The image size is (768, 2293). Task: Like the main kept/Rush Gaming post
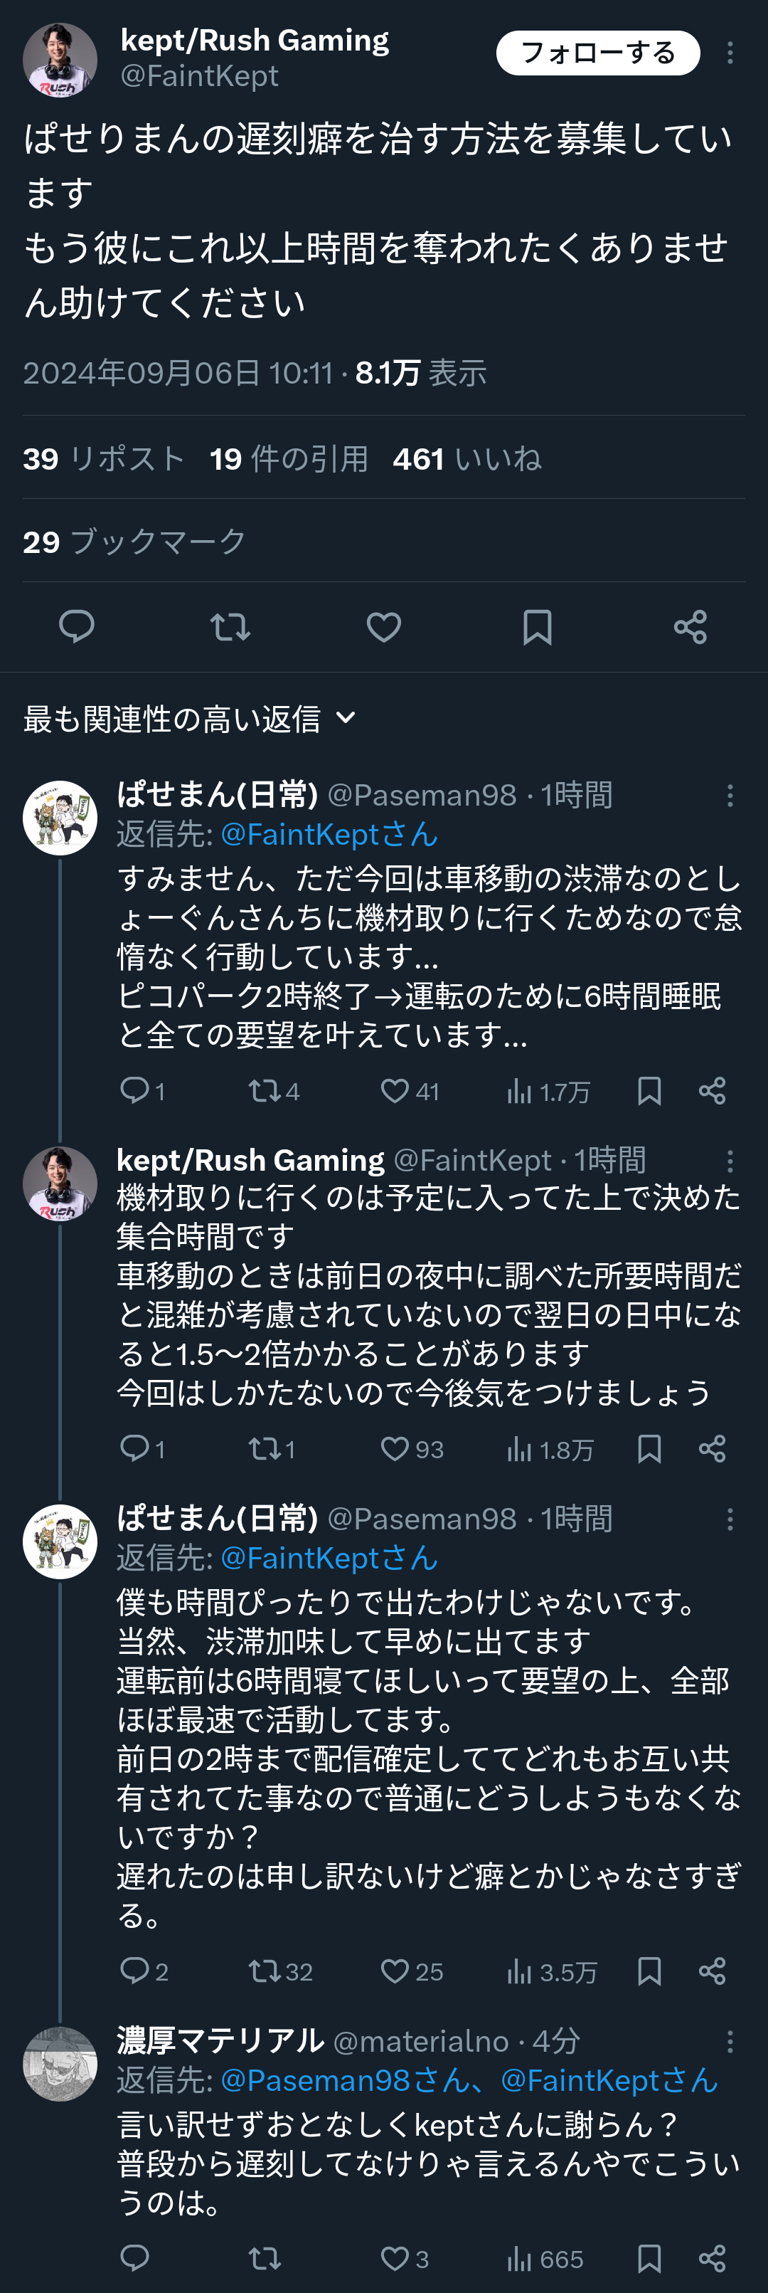pyautogui.click(x=383, y=627)
